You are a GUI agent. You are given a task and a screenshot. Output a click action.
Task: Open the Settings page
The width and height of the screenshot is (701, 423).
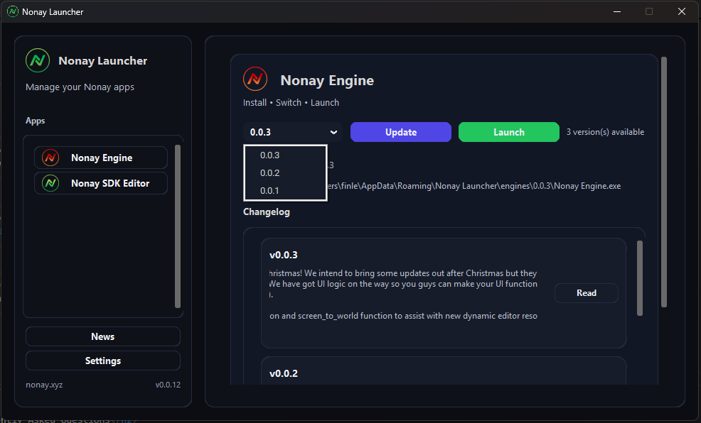pos(102,361)
